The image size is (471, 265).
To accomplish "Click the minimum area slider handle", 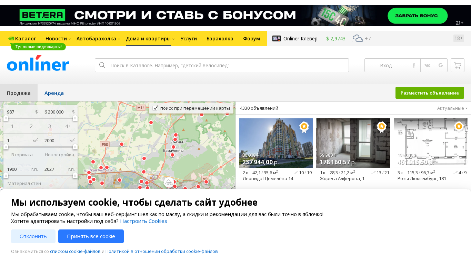I will click(6, 147).
